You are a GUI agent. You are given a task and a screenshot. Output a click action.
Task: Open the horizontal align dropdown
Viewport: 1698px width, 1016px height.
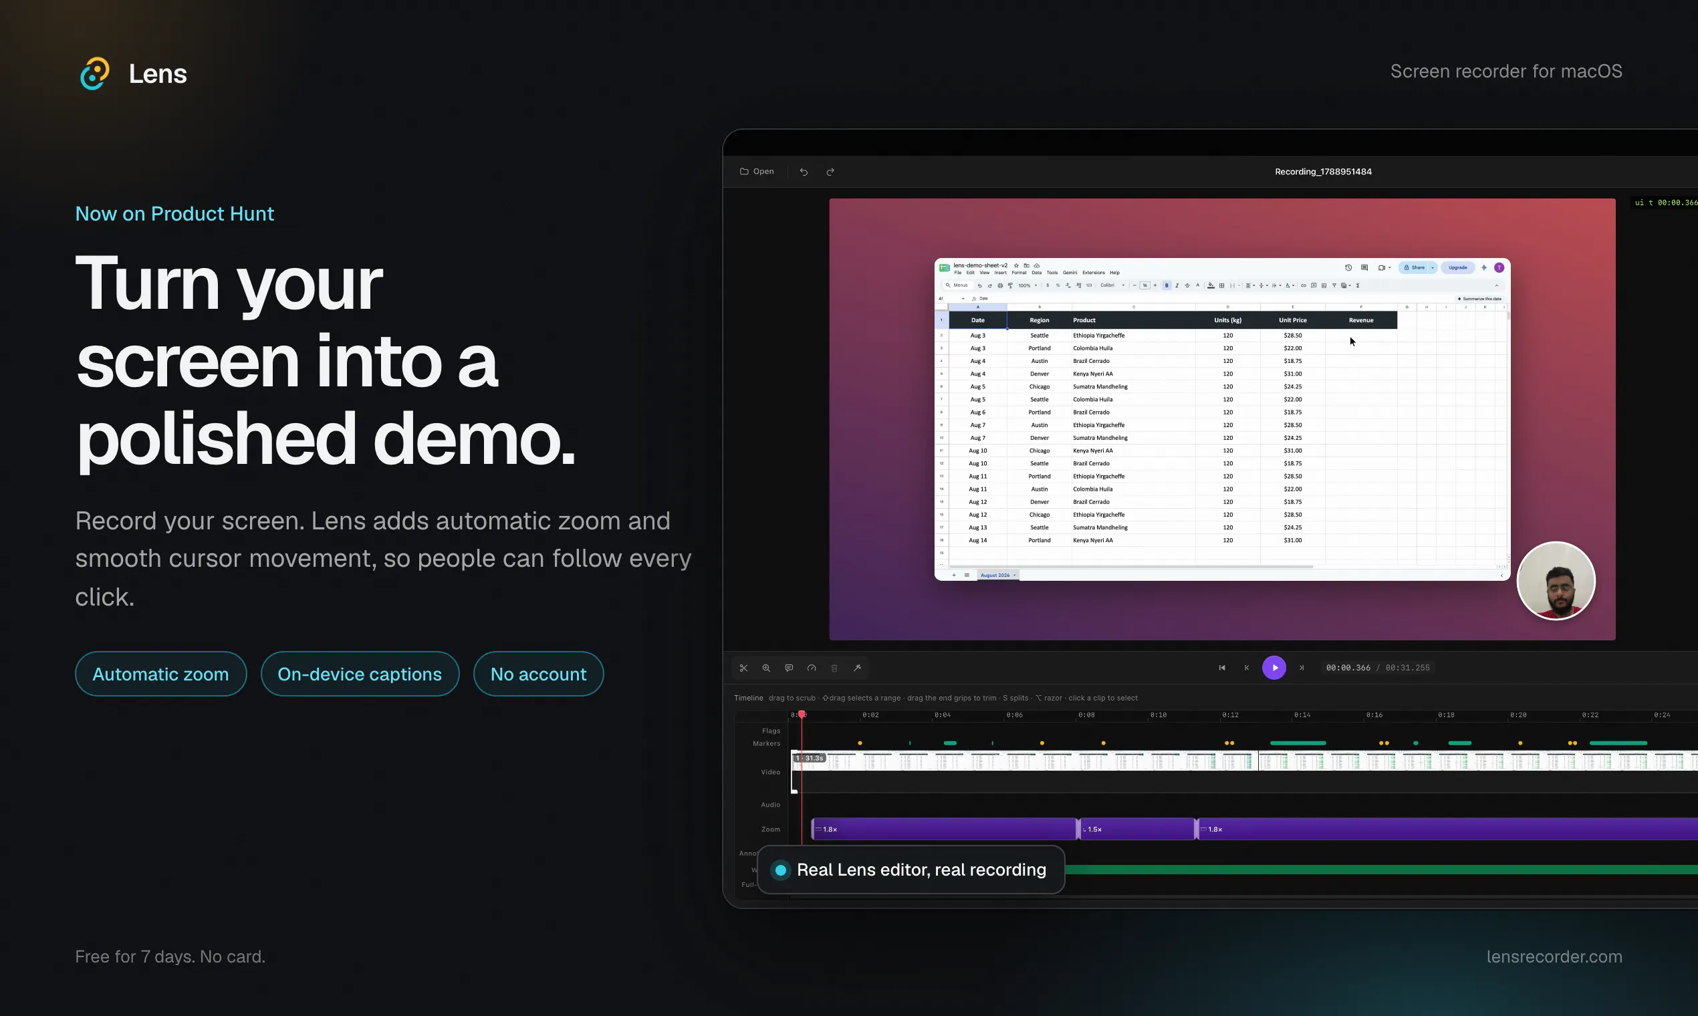coord(1249,285)
